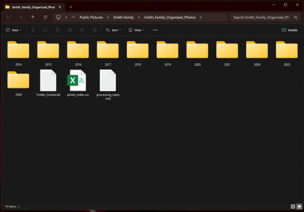304x212 pixels.
Task: Click the Cut scissors icon
Action: click(x=33, y=30)
